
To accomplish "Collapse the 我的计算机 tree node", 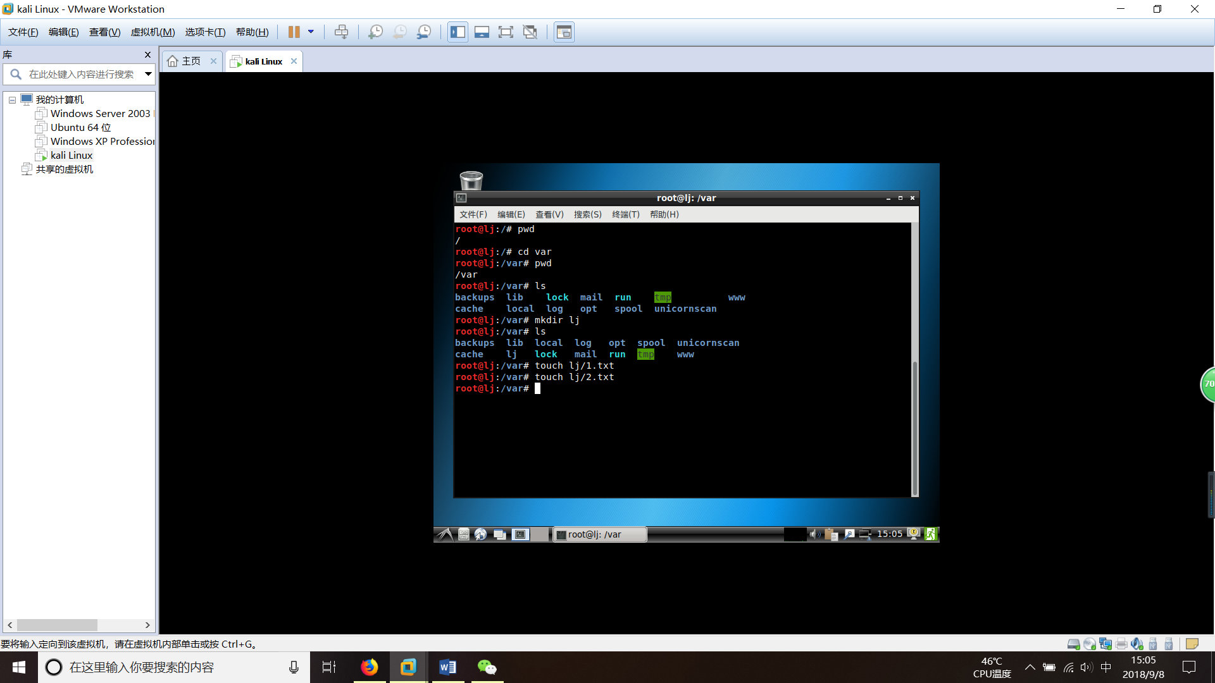I will (x=12, y=100).
